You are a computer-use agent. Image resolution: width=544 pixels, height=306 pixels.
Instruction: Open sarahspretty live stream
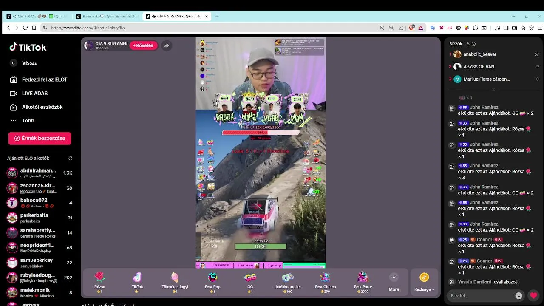point(40,233)
